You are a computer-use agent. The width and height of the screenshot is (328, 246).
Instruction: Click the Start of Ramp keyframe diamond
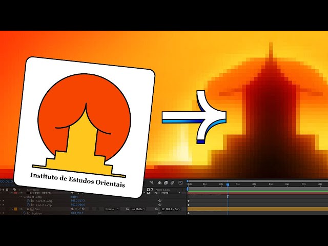coord(189,201)
